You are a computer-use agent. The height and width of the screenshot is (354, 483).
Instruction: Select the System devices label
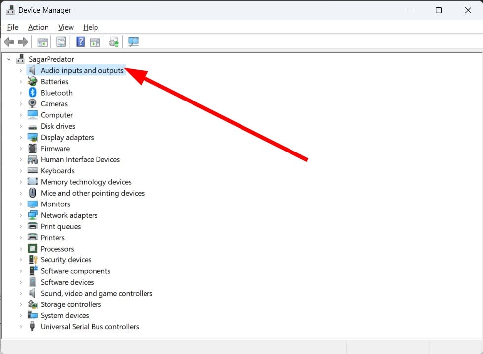65,315
